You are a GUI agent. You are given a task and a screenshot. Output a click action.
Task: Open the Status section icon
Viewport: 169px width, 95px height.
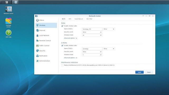point(37,20)
